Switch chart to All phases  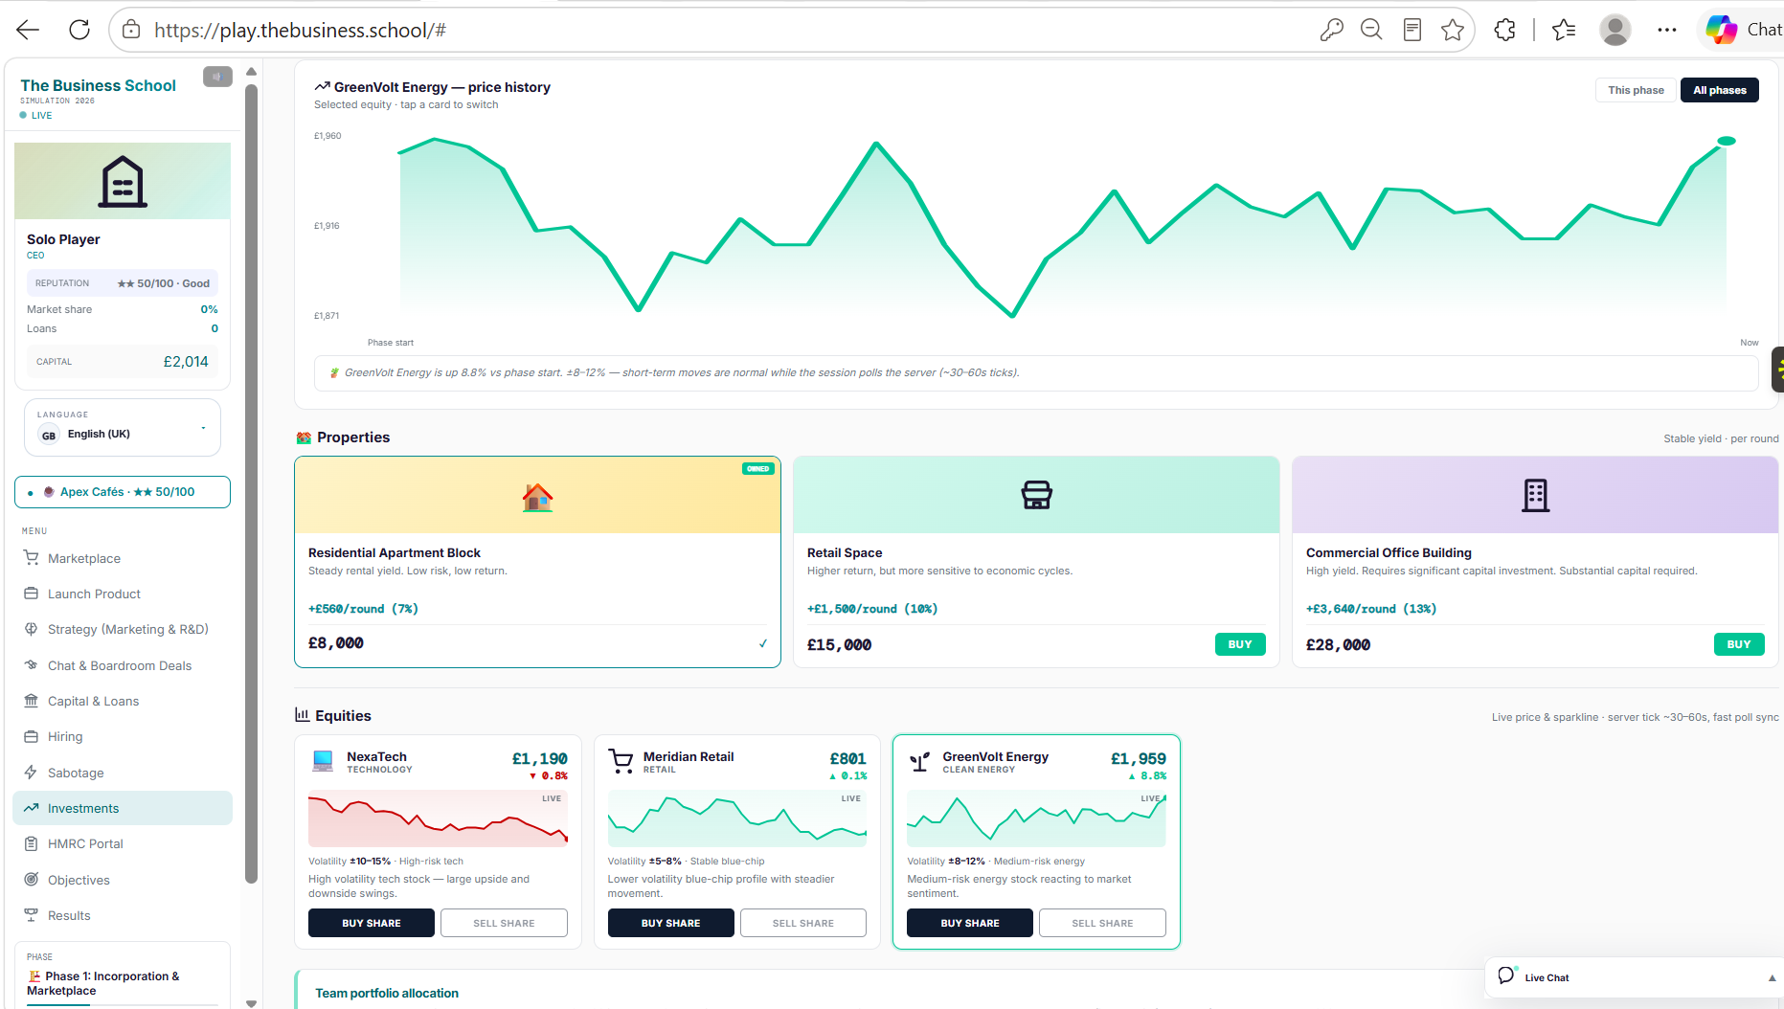(x=1719, y=90)
